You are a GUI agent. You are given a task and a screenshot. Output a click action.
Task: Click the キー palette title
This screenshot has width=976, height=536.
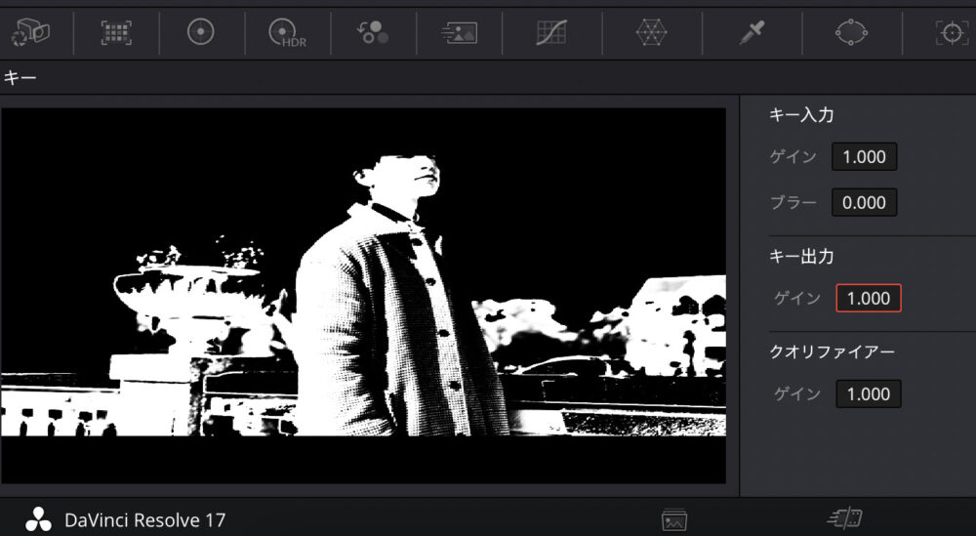[x=20, y=78]
